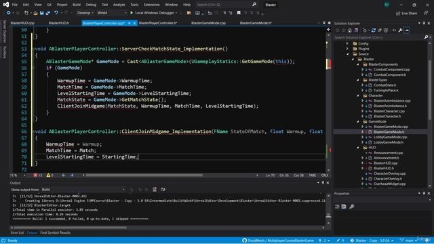Open the Build menu
Screen dimensions: 434x244
[77, 5]
